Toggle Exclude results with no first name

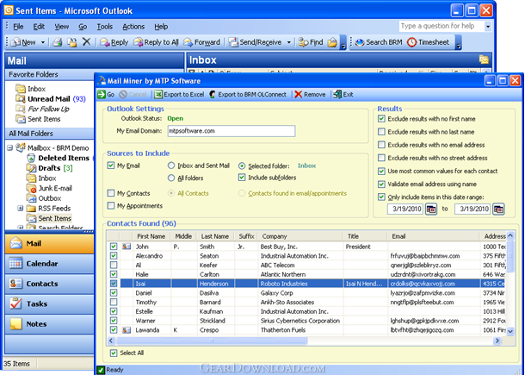381,119
